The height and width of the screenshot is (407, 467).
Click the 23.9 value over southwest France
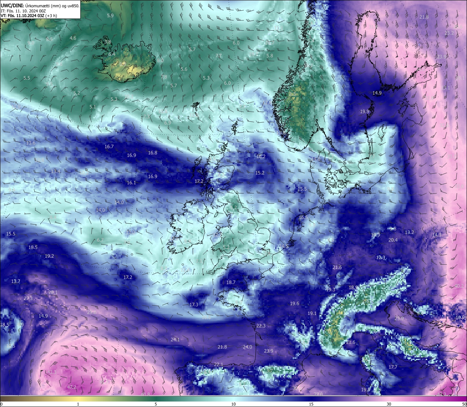tap(269, 351)
